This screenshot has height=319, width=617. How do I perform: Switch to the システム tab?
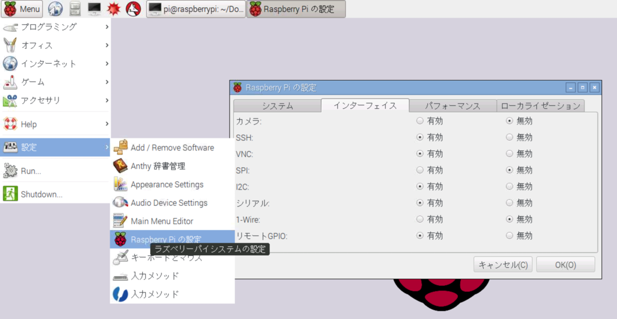[x=277, y=106]
